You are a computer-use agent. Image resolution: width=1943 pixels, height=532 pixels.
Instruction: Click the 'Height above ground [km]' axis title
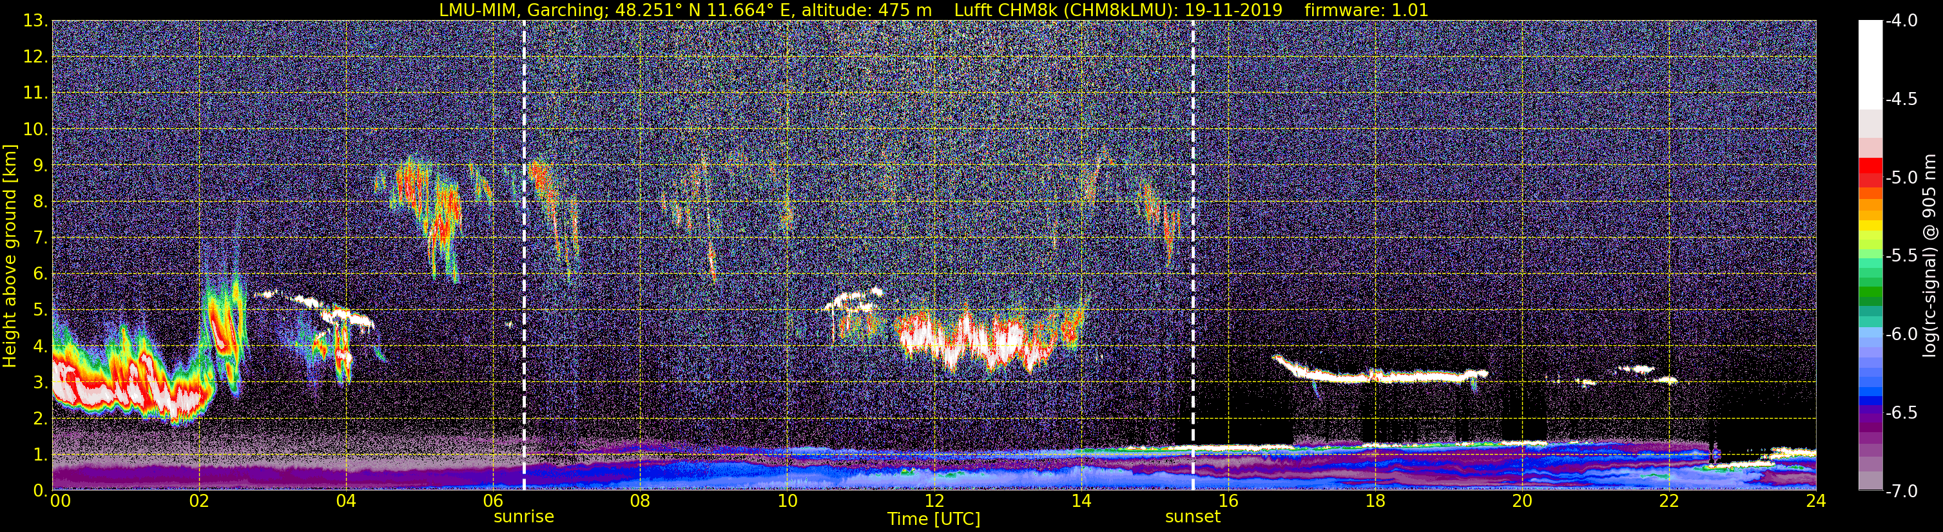[x=10, y=256]
